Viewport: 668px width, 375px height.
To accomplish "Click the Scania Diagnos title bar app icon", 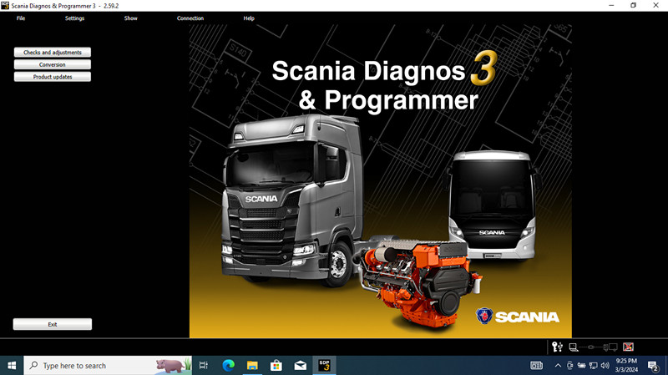I will pos(5,6).
